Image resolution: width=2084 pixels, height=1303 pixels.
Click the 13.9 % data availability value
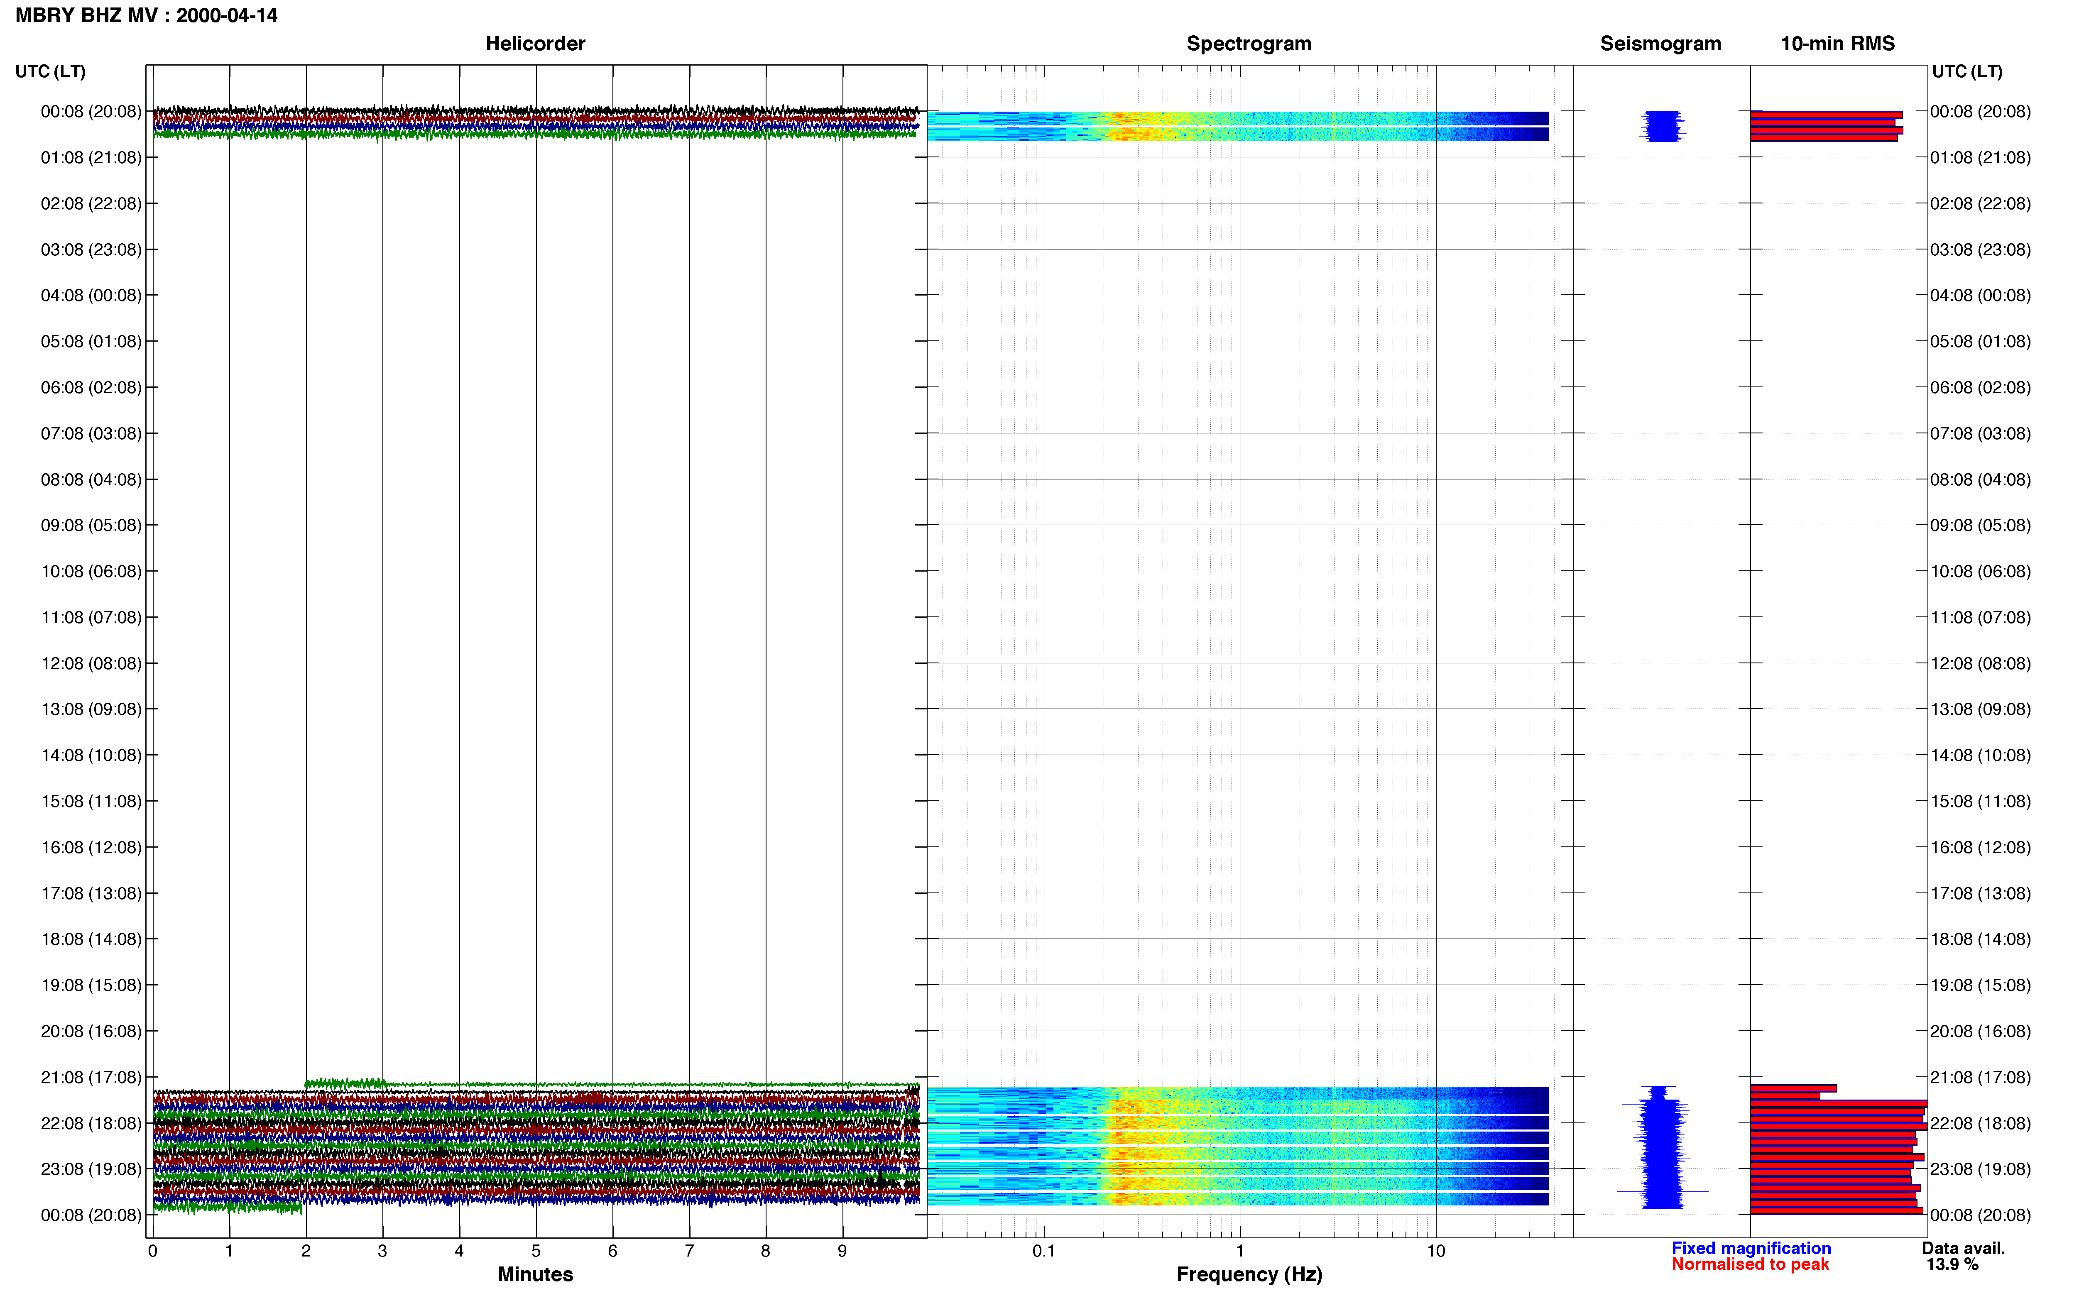click(1952, 1264)
